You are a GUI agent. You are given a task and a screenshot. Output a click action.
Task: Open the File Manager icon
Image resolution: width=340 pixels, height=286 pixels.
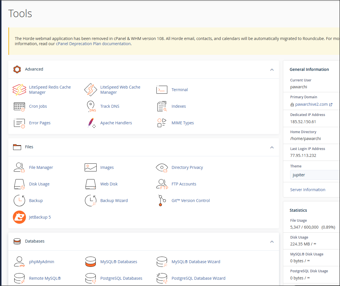click(19, 167)
